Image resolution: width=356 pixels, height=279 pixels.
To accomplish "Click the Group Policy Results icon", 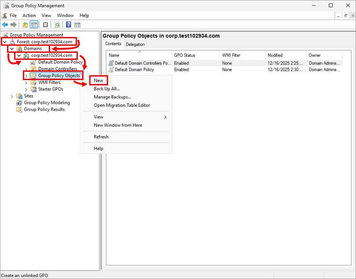I will [20, 109].
